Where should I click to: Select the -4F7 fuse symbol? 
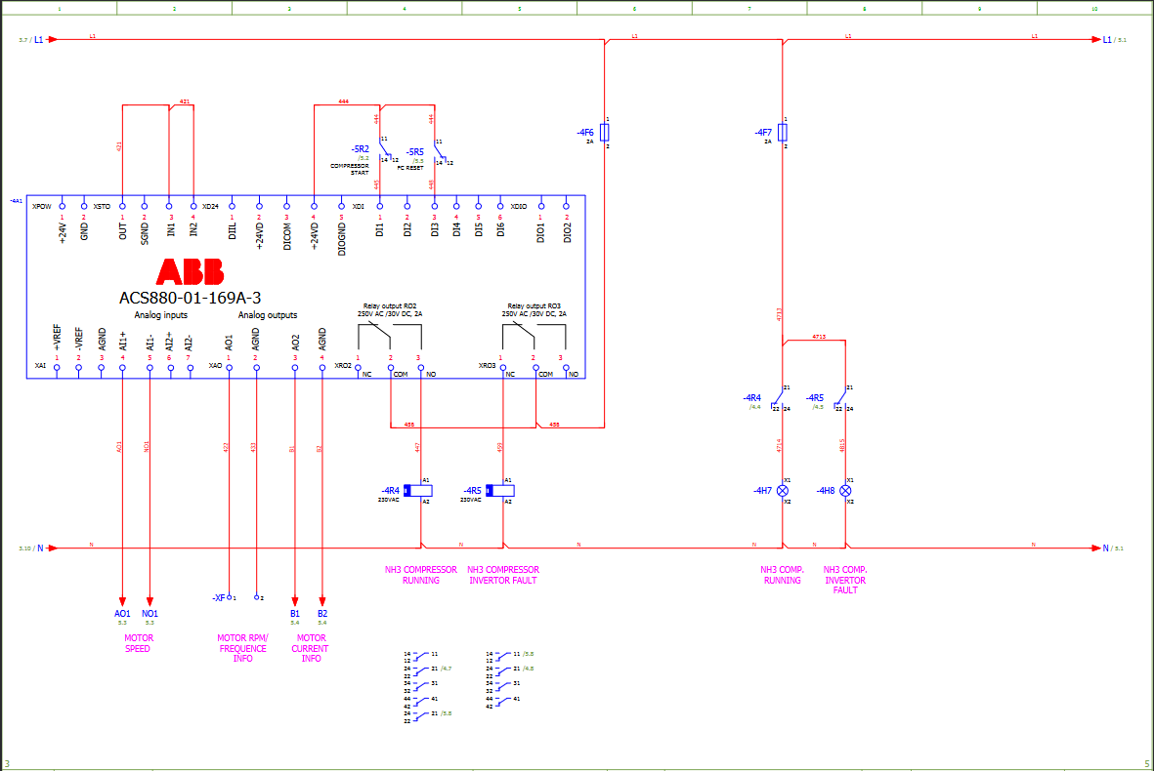point(783,133)
